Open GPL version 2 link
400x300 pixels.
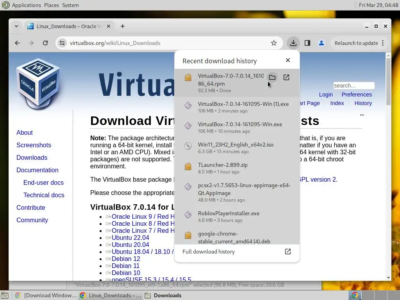[318, 180]
